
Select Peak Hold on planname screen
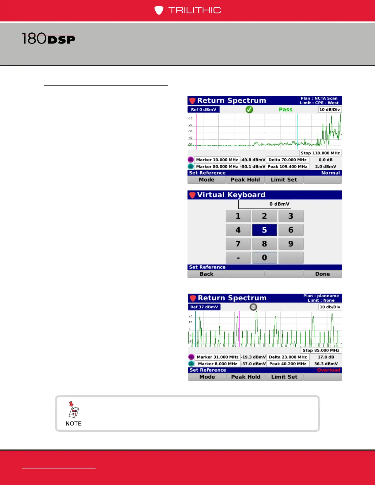point(246,377)
